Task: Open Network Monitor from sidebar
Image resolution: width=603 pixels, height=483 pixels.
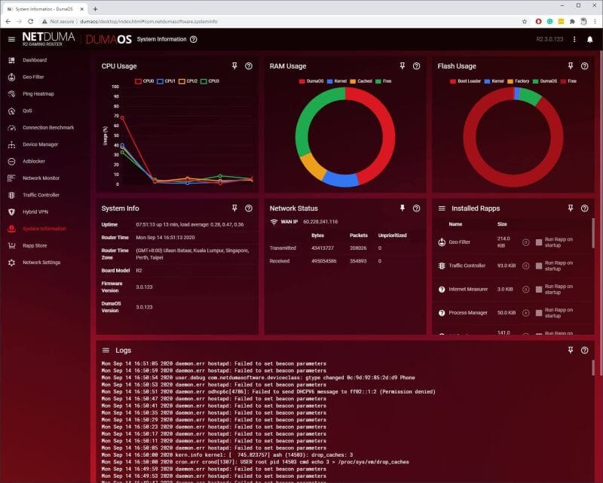Action: pyautogui.click(x=41, y=178)
